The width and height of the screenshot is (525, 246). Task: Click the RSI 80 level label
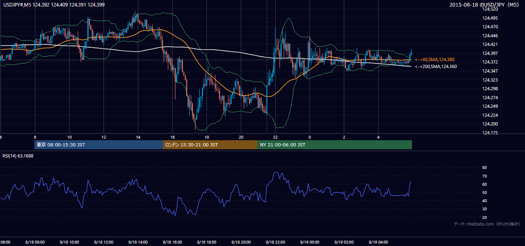click(484, 168)
